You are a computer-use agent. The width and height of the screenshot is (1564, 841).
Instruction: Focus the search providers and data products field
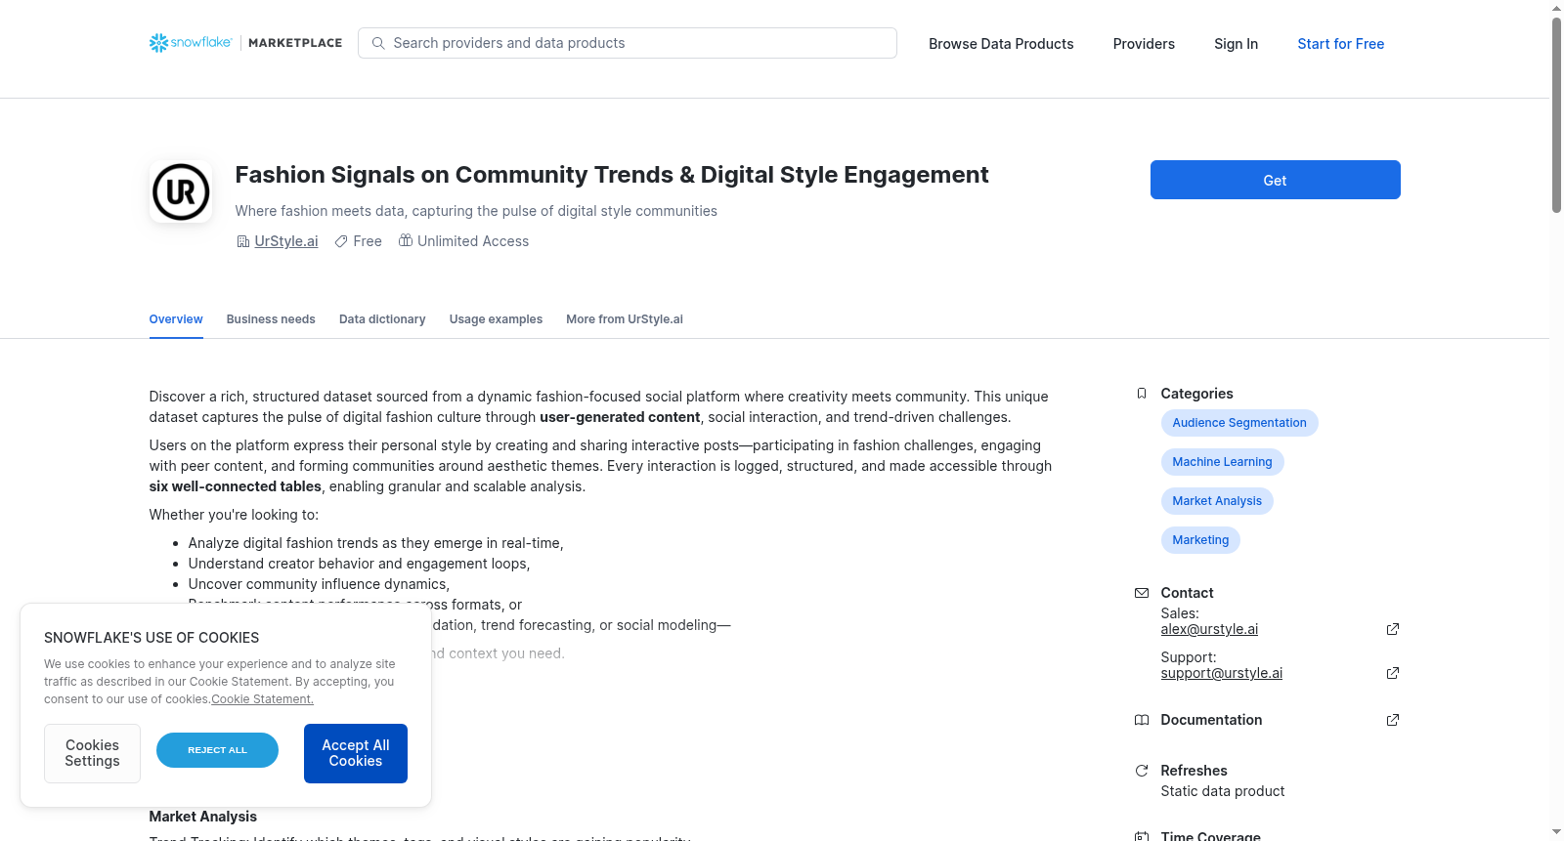(x=628, y=43)
